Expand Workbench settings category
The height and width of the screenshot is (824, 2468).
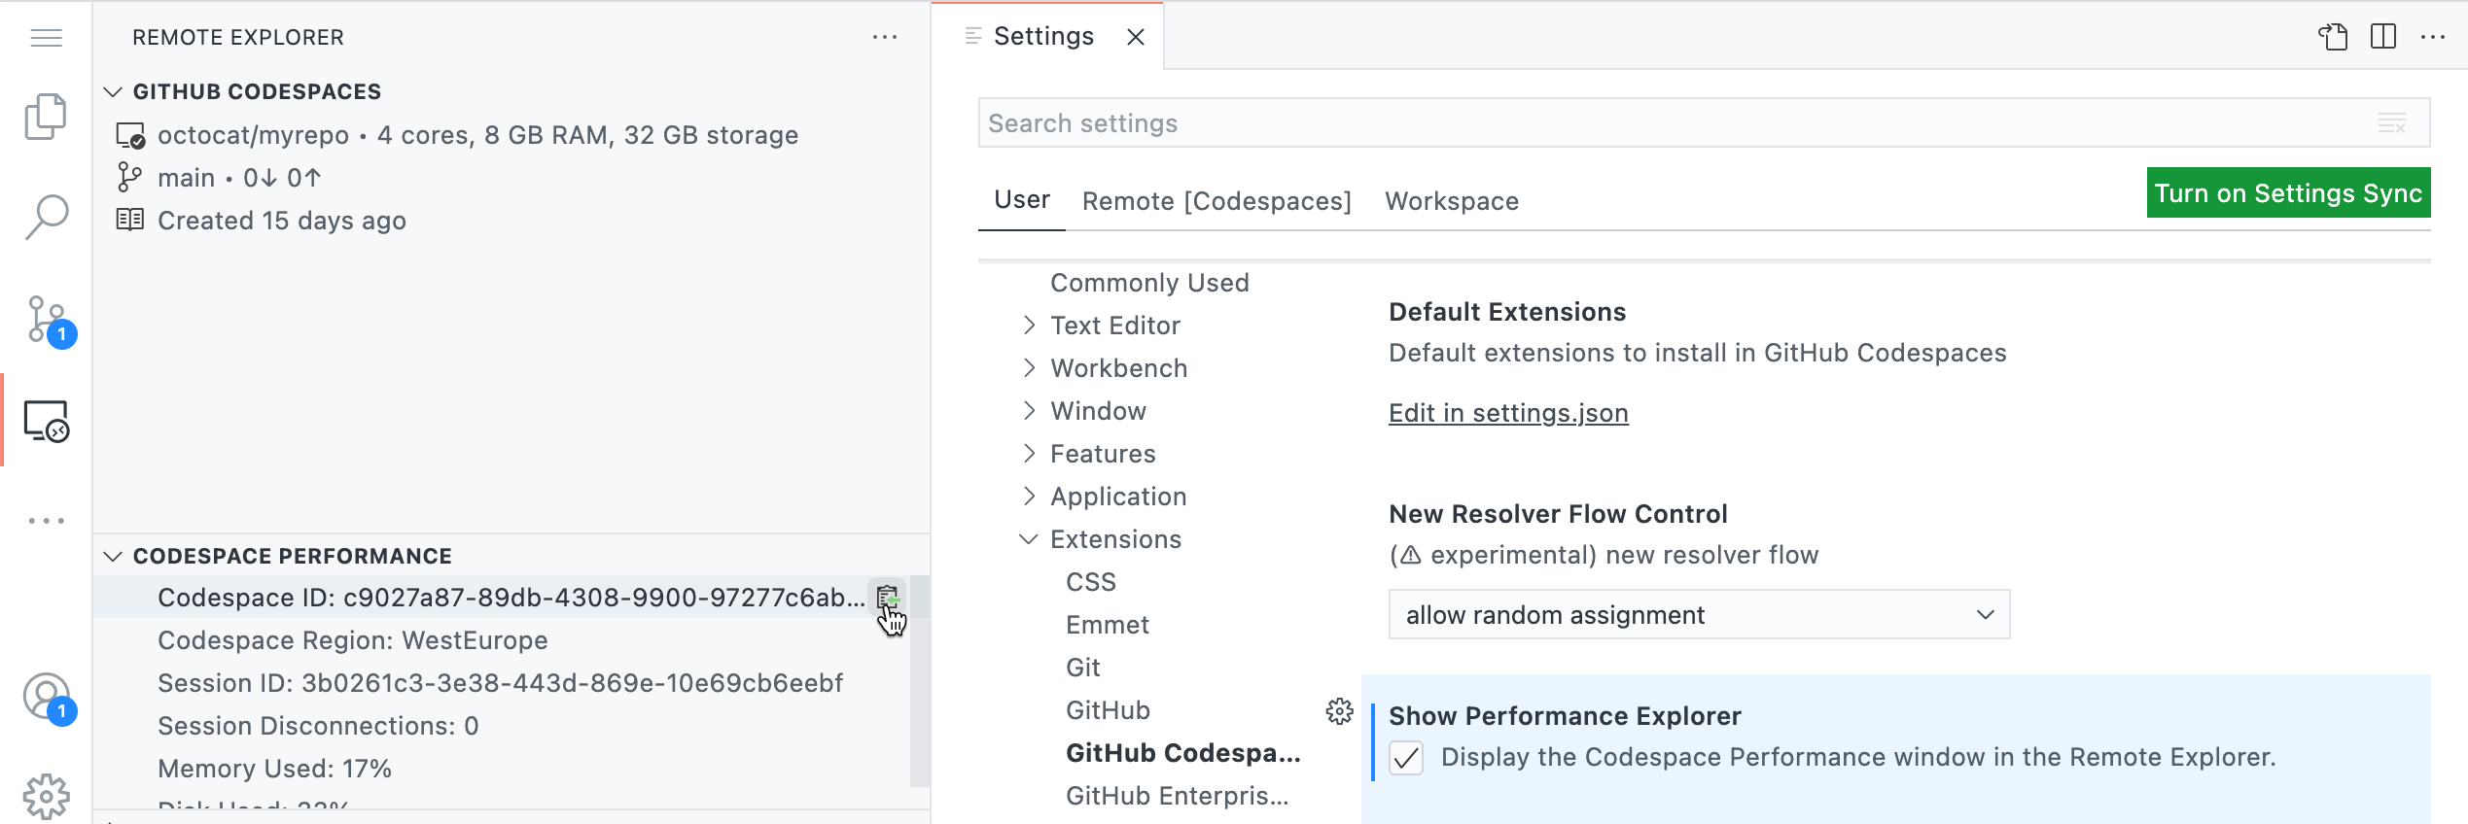pos(1029,368)
